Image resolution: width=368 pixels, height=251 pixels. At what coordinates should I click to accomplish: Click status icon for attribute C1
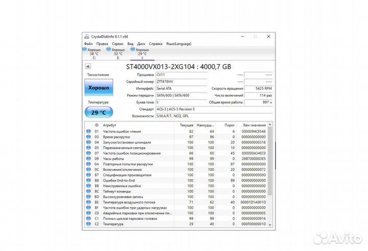[88, 218]
